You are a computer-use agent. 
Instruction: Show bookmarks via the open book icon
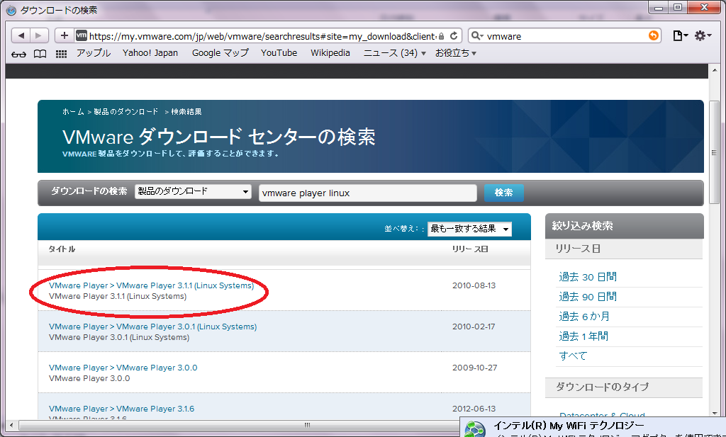tap(40, 54)
